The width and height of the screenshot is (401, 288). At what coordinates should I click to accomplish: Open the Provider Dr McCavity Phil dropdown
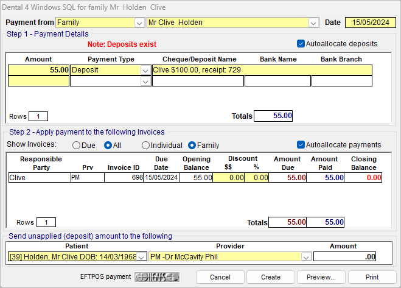click(x=306, y=257)
